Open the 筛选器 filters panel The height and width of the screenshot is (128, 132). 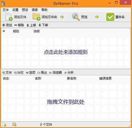tap(55, 73)
